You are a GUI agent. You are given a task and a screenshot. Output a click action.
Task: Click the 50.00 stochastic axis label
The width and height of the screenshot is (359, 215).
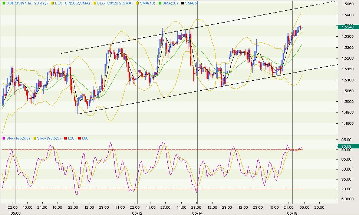(x=346, y=169)
